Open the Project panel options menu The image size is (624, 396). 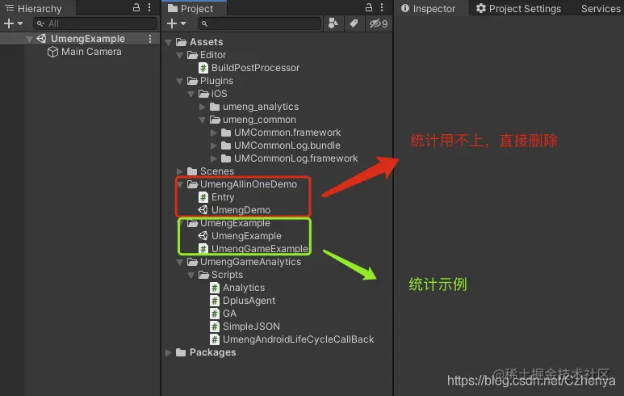pyautogui.click(x=382, y=7)
